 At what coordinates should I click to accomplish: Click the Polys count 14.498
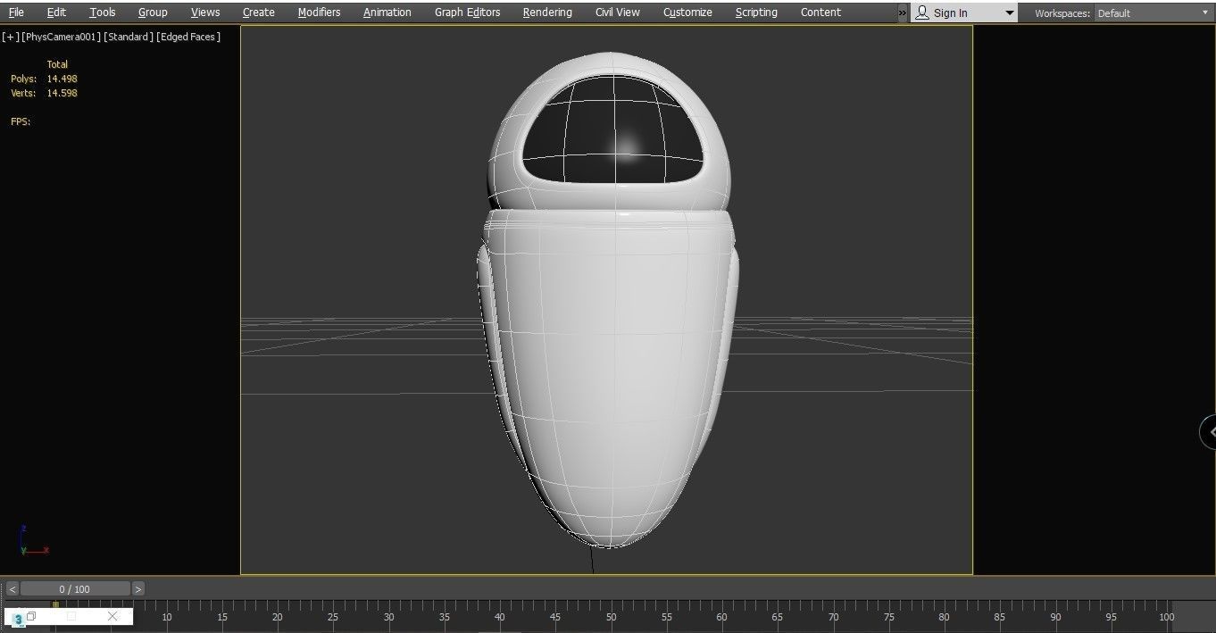click(62, 79)
